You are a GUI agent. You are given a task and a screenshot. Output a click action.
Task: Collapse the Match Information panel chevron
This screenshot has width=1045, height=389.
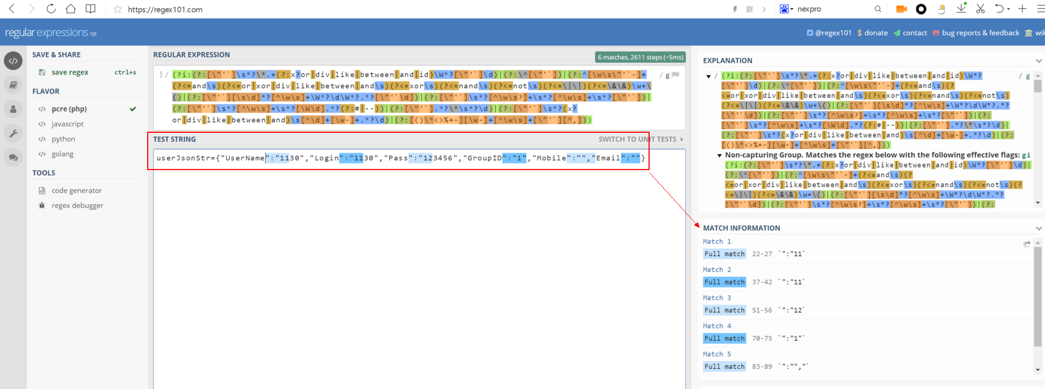[1038, 228]
